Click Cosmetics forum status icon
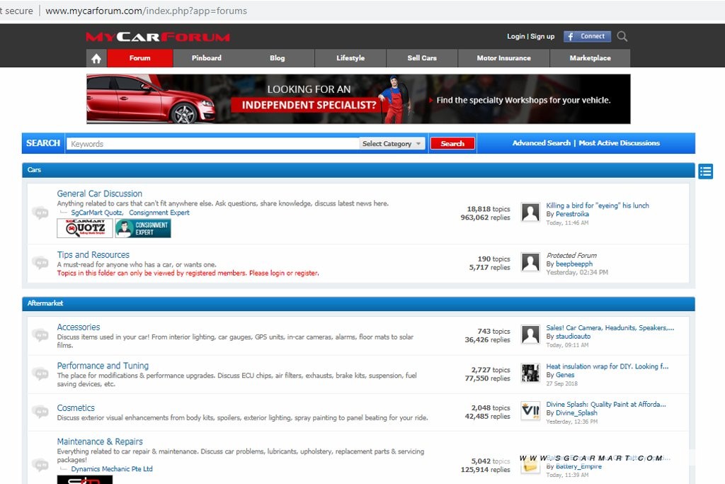Viewport: 725px width, 484px height. point(40,411)
